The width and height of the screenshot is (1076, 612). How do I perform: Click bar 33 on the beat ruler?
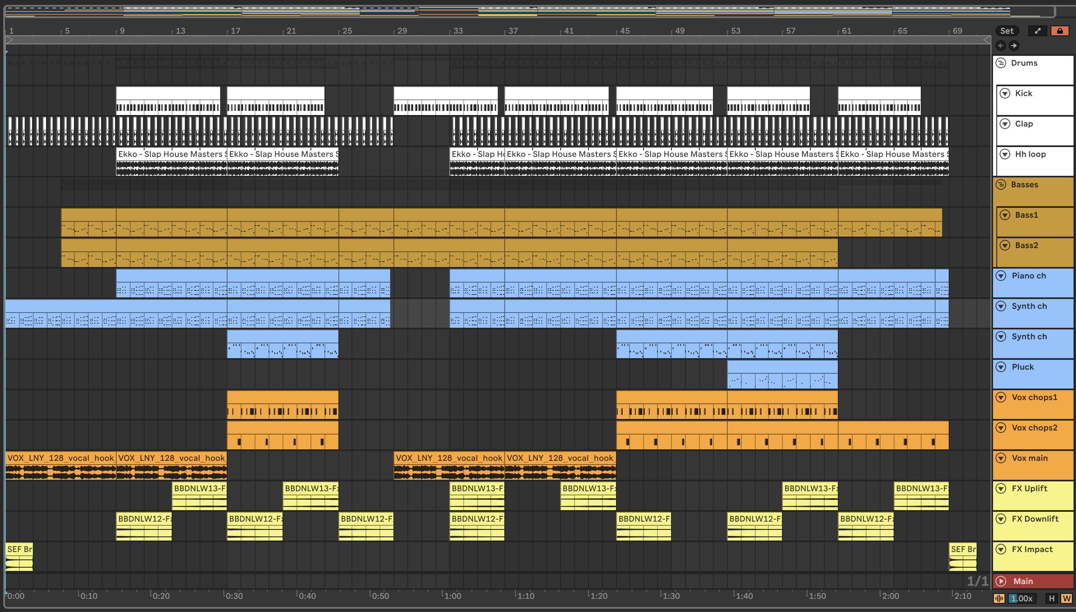click(458, 31)
